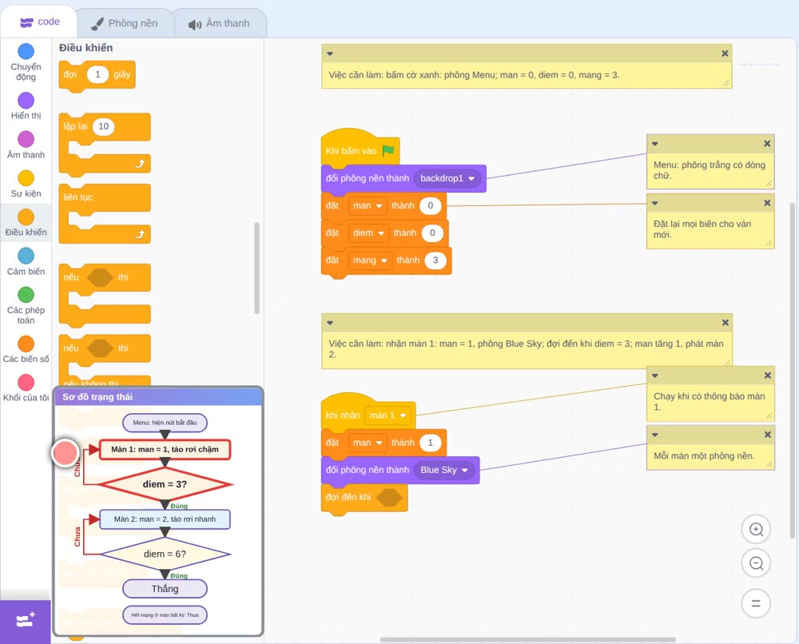Viewport: 799px width, 644px height.
Task: Click the Thắng node in state diagram
Action: (x=165, y=589)
